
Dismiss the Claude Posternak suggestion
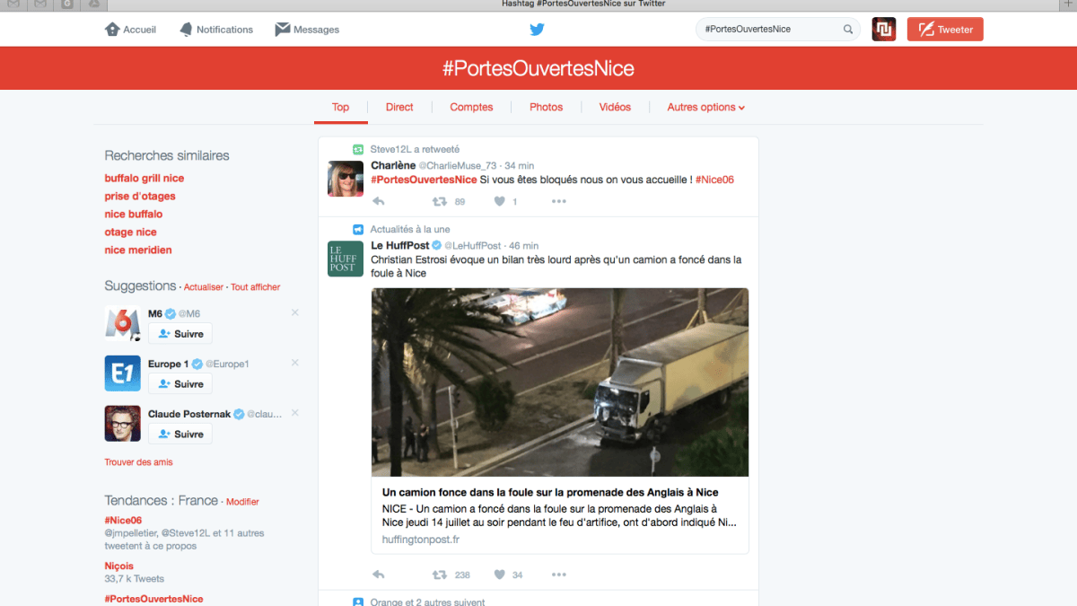(x=295, y=413)
